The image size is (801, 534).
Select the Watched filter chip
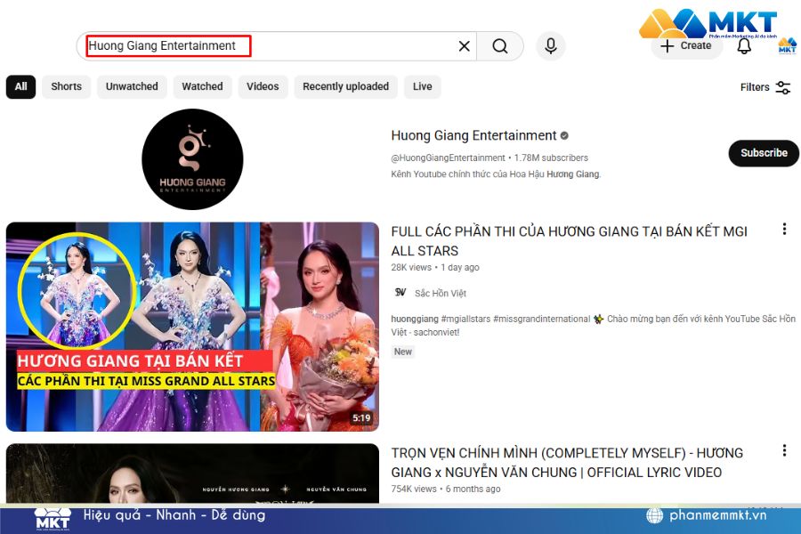click(x=202, y=86)
